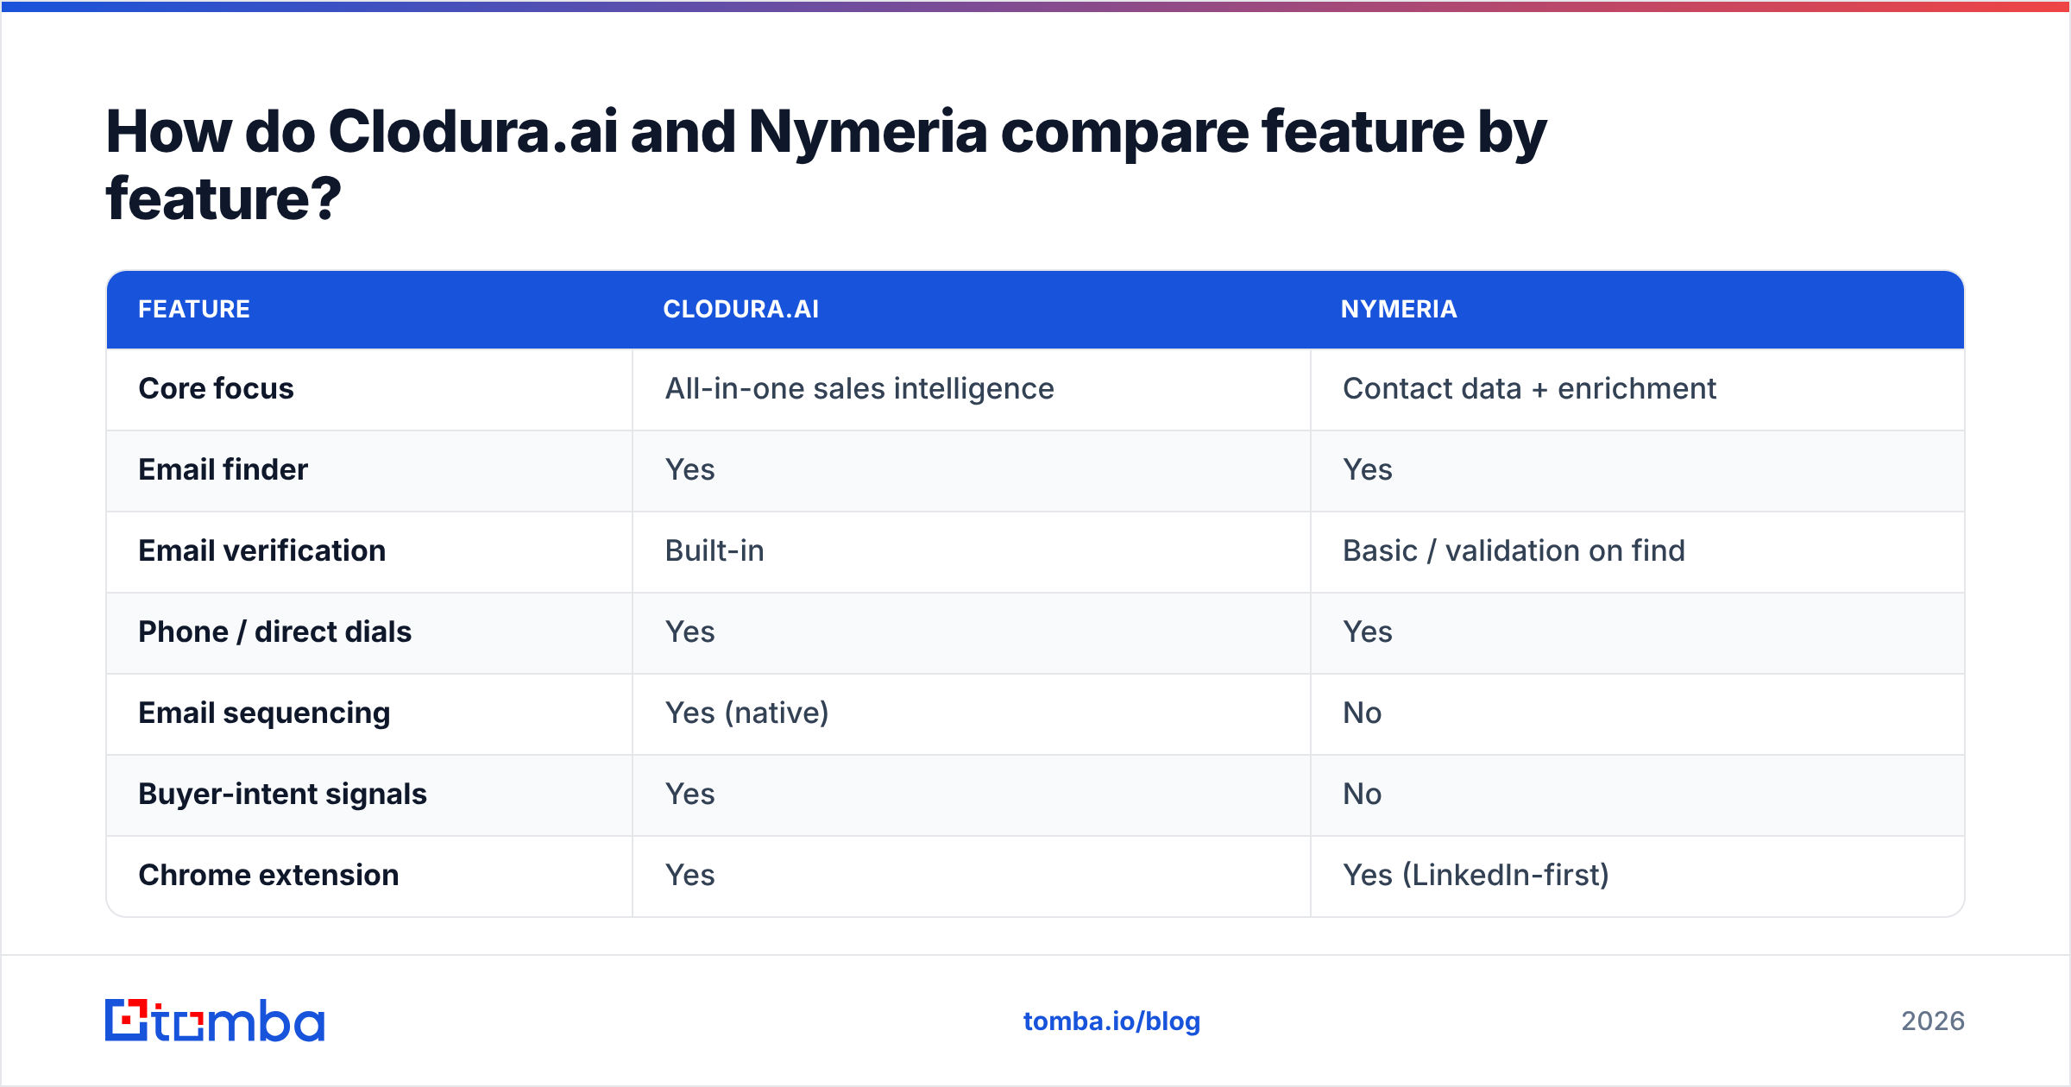Click Clodura Yes in Chrome extension row
The width and height of the screenshot is (2071, 1087).
tap(689, 876)
